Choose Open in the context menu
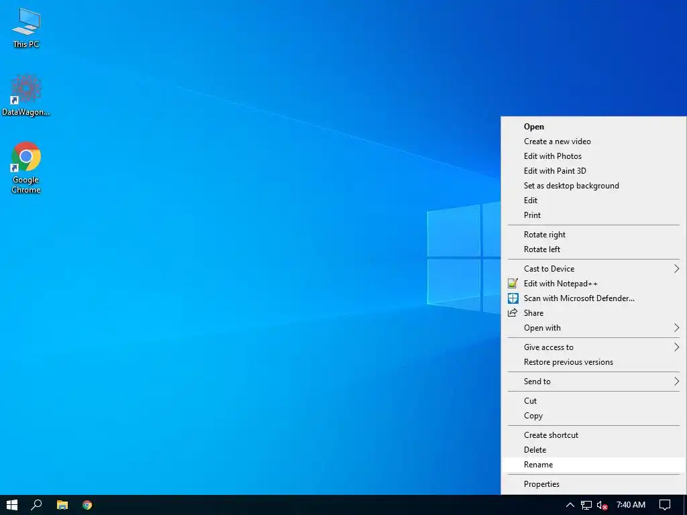Image resolution: width=687 pixels, height=515 pixels. tap(593, 127)
